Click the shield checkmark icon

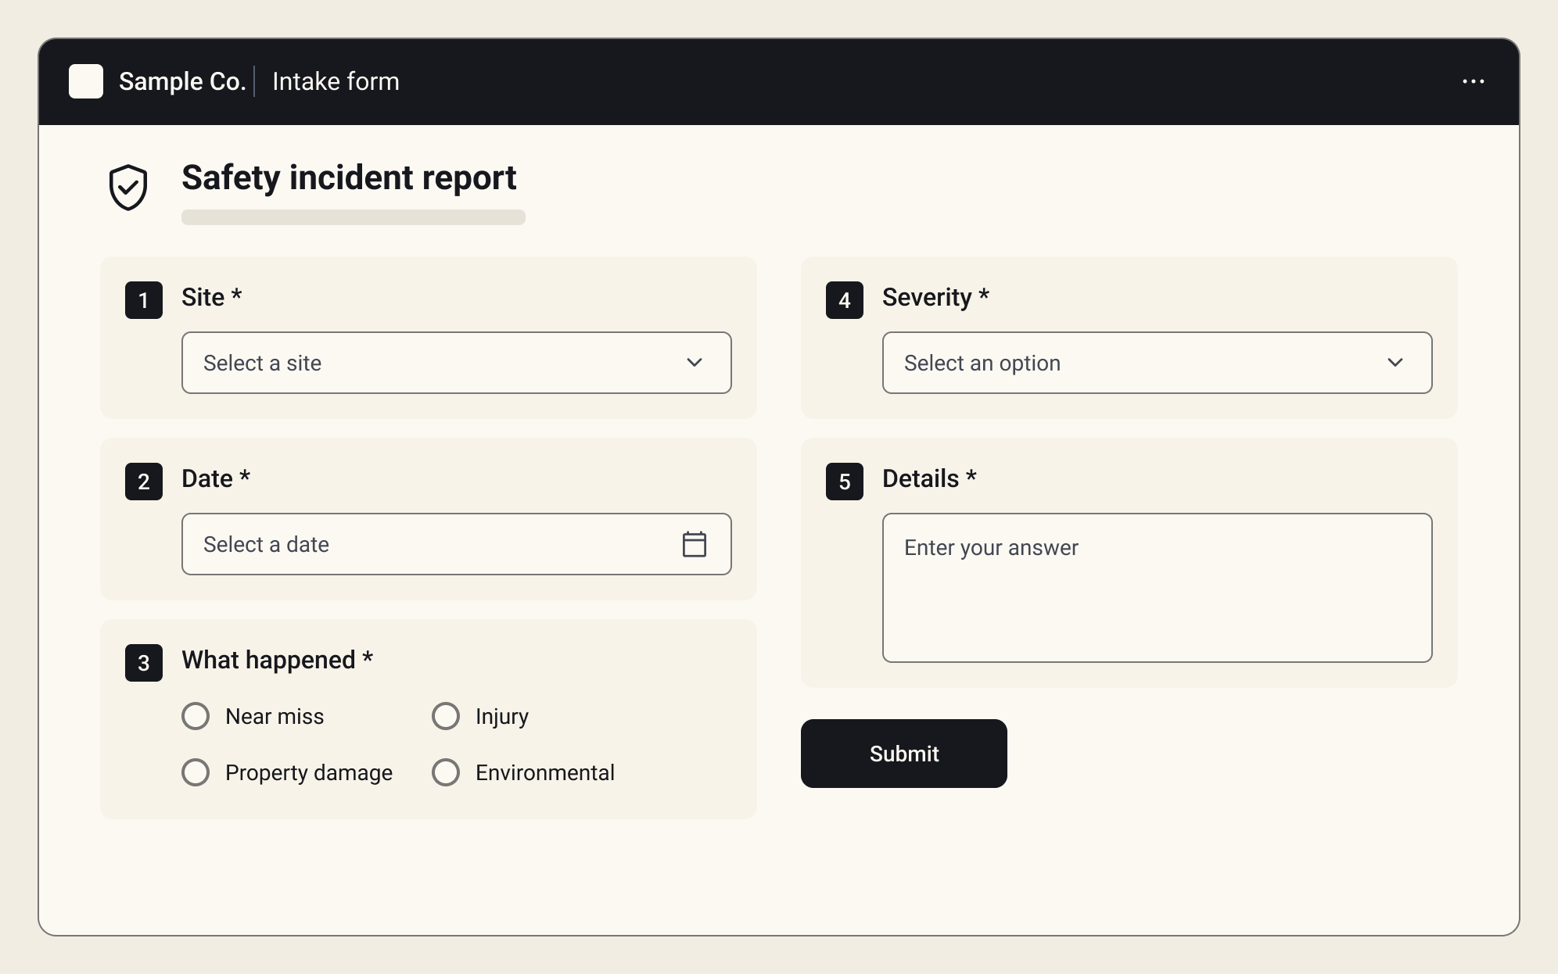128,188
